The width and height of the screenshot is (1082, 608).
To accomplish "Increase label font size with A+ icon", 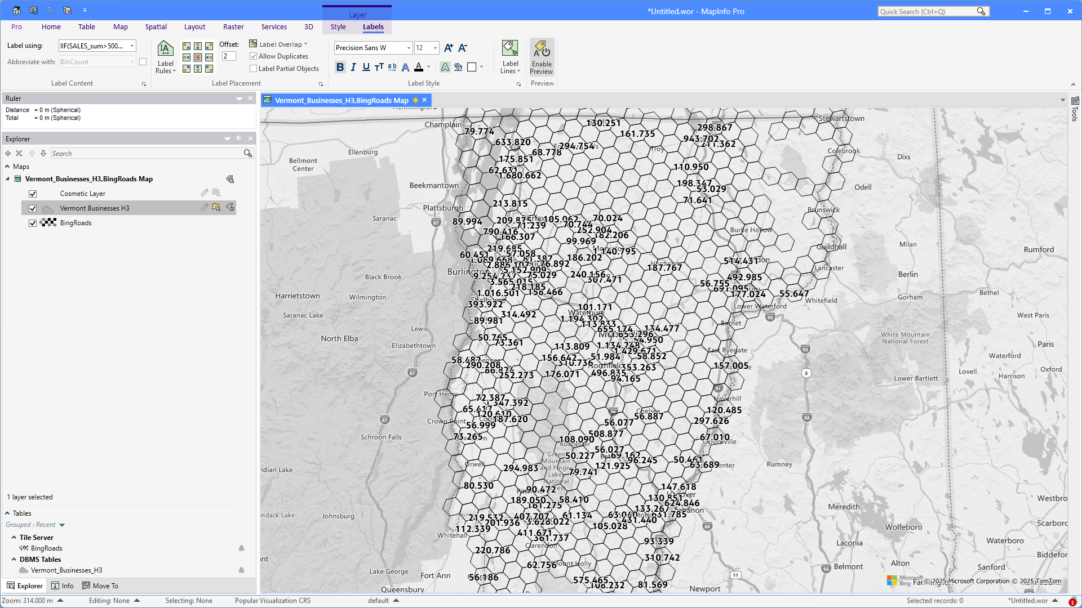I will [x=448, y=48].
